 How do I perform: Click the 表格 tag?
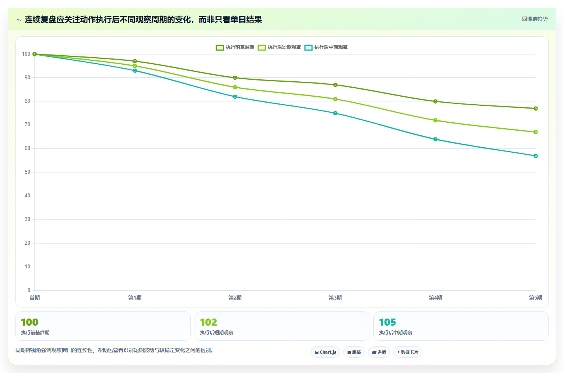[354, 352]
